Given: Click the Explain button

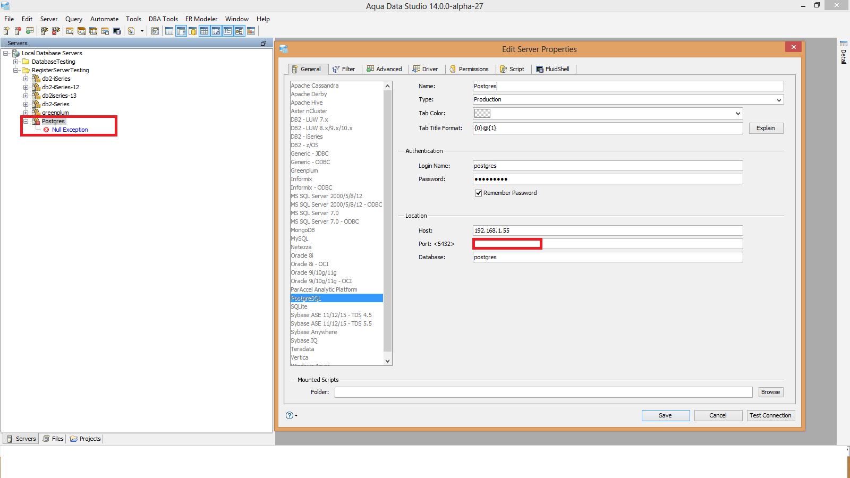Looking at the screenshot, I should (766, 128).
